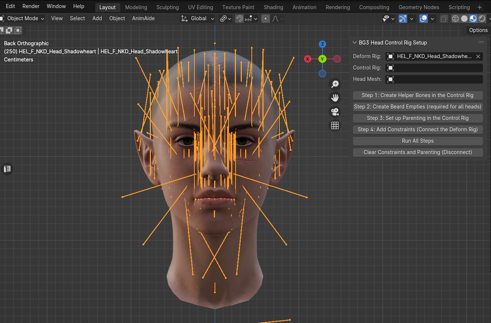Image resolution: width=491 pixels, height=323 pixels.
Task: Open the viewport Add menu
Action: pyautogui.click(x=97, y=18)
